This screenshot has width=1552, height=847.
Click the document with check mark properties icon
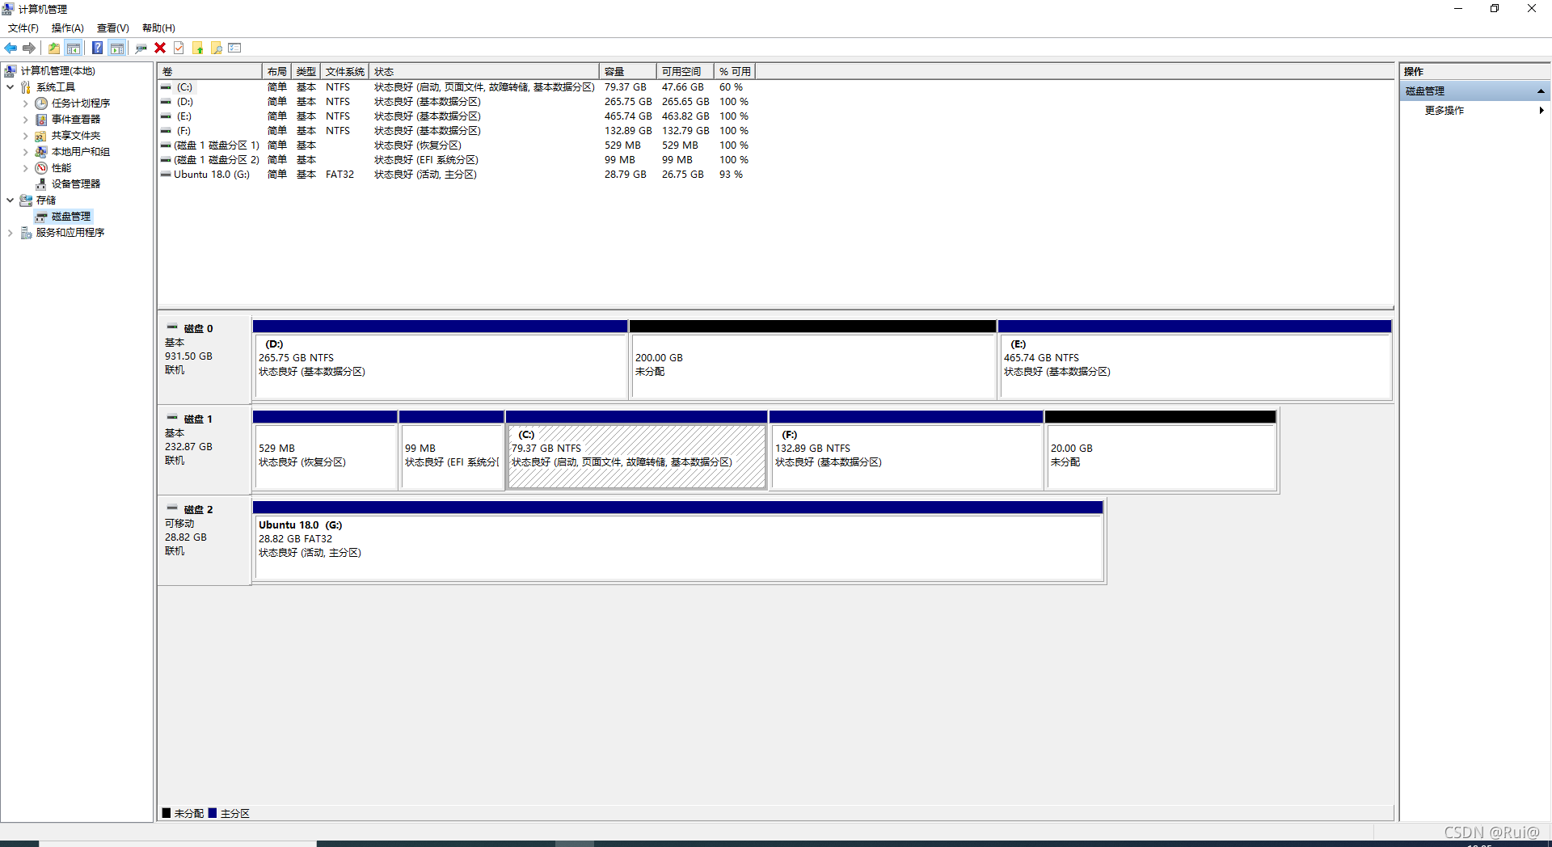pyautogui.click(x=179, y=48)
